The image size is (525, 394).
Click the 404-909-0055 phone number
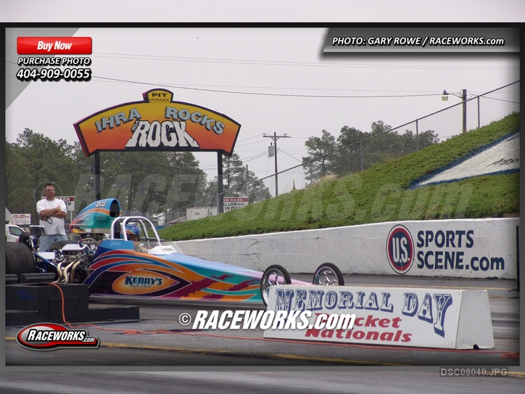tap(54, 74)
